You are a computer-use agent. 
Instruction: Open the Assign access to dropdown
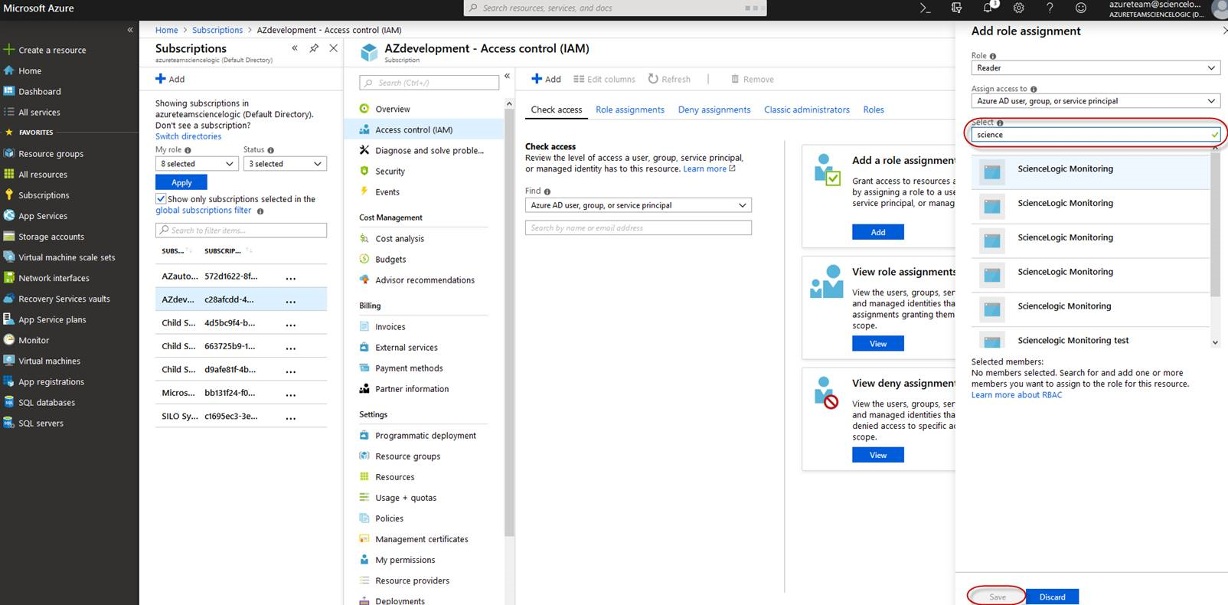[x=1095, y=101]
